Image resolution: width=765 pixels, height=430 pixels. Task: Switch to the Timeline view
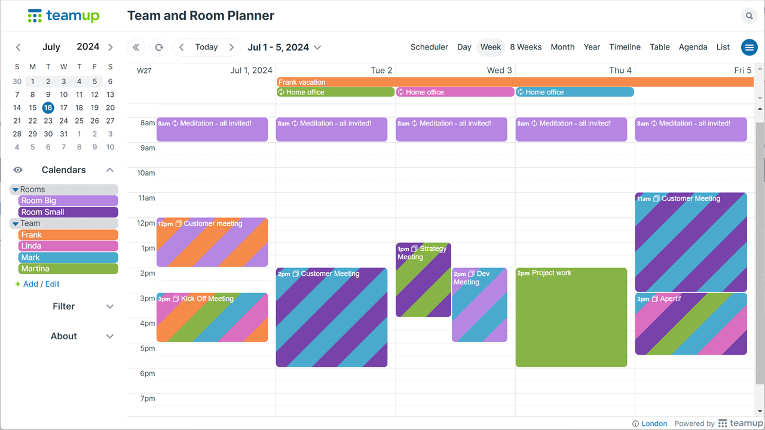coord(625,47)
